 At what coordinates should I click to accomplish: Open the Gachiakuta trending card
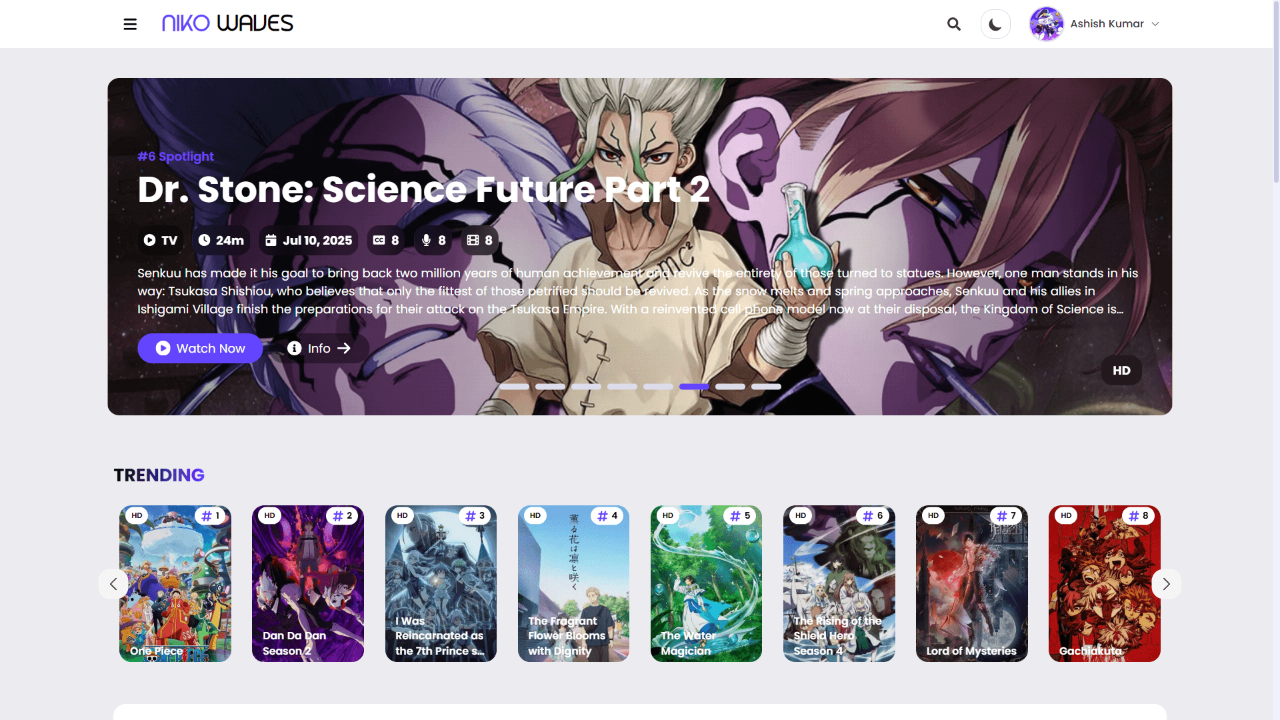pos(1104,583)
